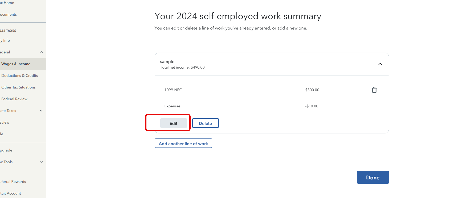Viewport: 459px width, 198px height.
Task: Open Documents in sidebar
Action: [9, 14]
